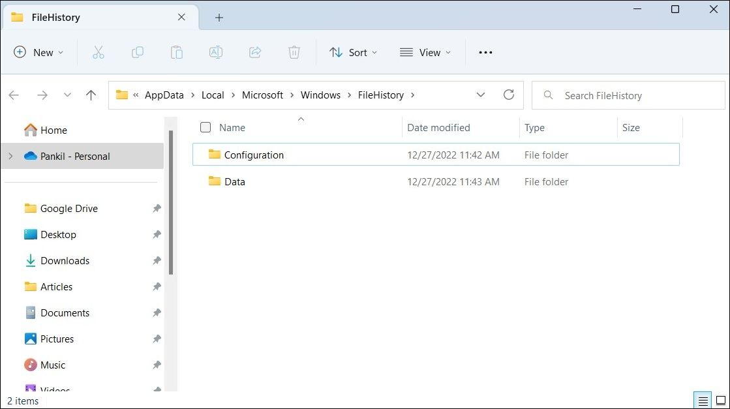This screenshot has width=730, height=409.
Task: Switch to large icons view layout icon
Action: [x=721, y=400]
